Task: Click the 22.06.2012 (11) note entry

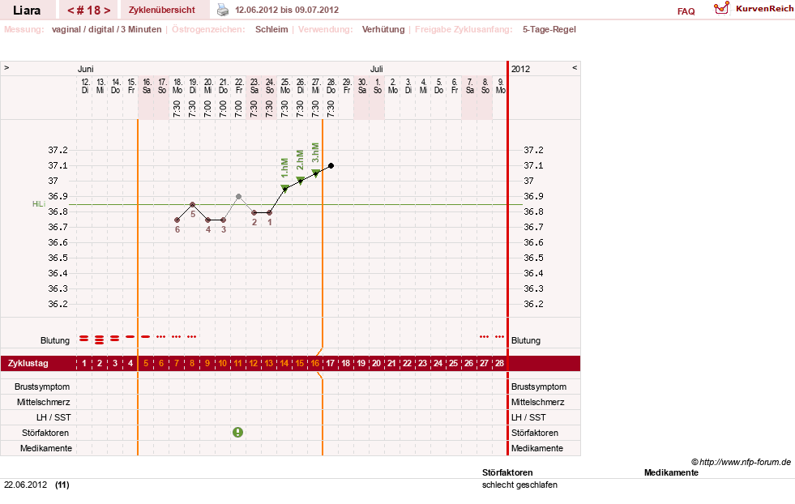Action: [x=36, y=485]
